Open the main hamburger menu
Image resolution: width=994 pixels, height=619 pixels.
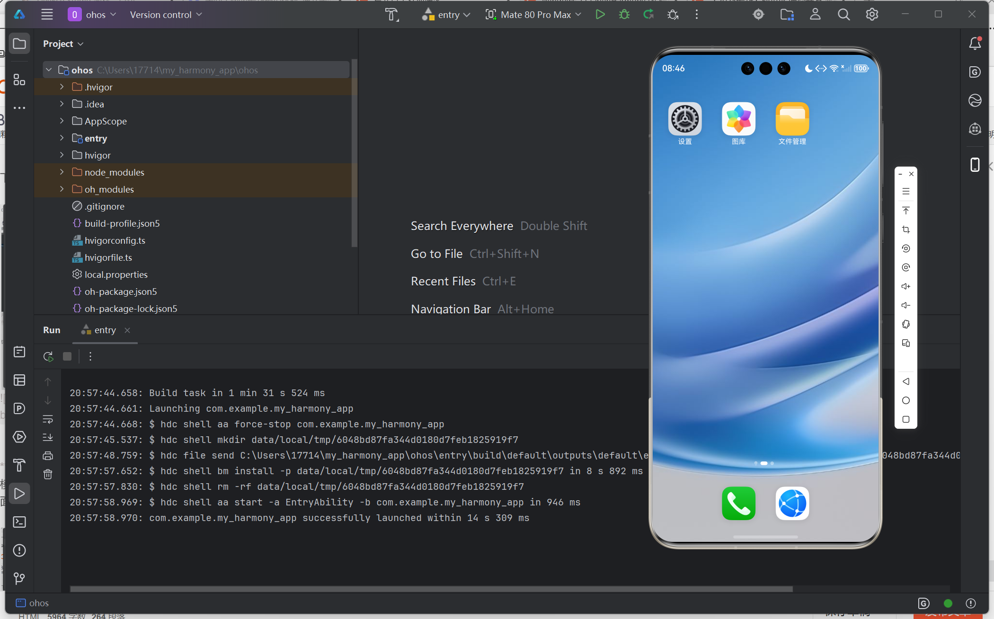point(47,15)
